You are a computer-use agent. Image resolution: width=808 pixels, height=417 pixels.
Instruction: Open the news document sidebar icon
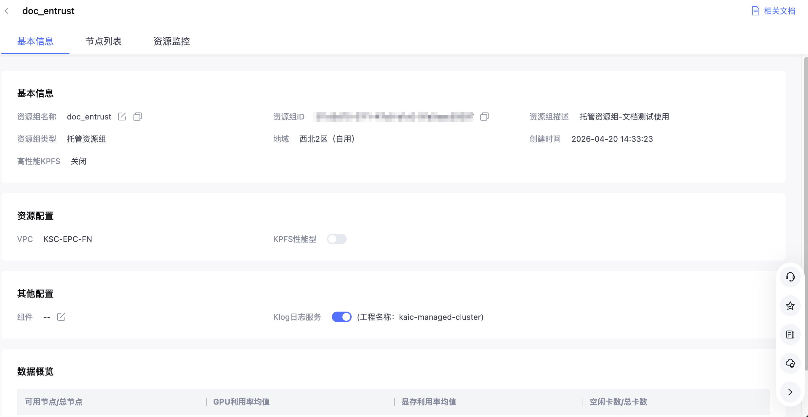[x=790, y=335]
